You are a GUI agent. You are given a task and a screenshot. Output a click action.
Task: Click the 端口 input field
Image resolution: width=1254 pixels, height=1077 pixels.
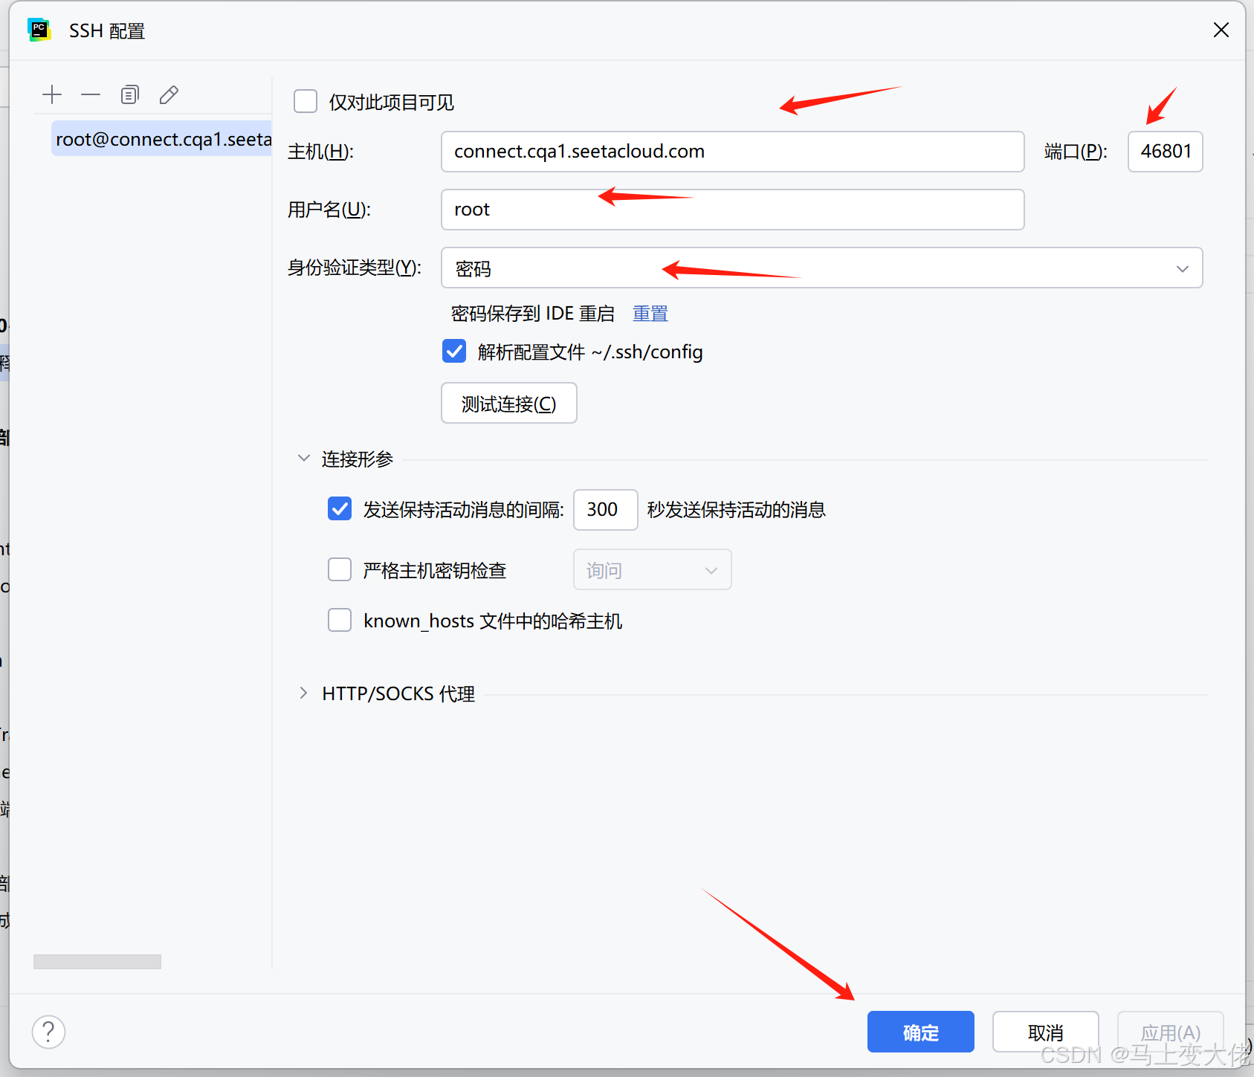tap(1165, 151)
